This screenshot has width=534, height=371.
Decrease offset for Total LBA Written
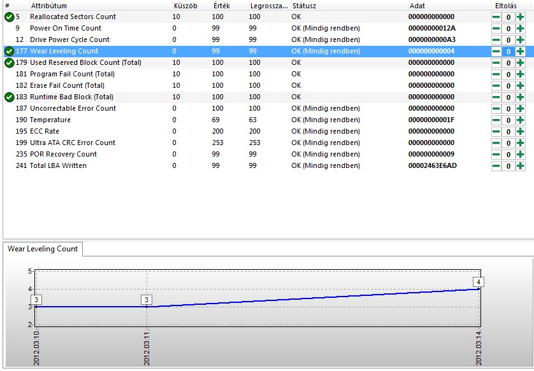pos(496,166)
